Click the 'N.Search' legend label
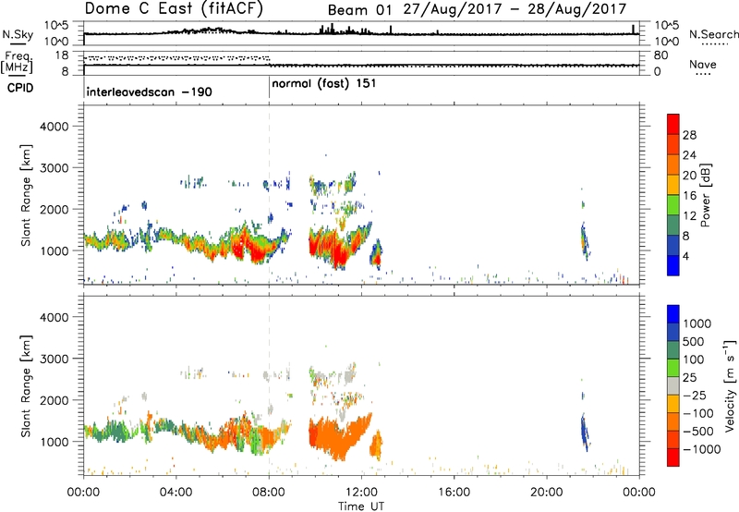Image resolution: width=739 pixels, height=512 pixels. [x=714, y=34]
